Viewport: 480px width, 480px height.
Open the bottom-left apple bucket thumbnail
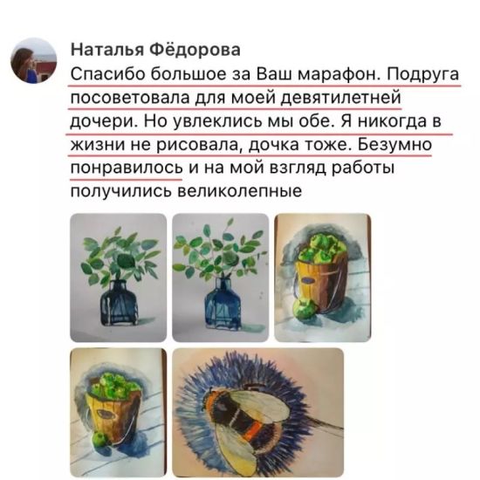(119, 413)
